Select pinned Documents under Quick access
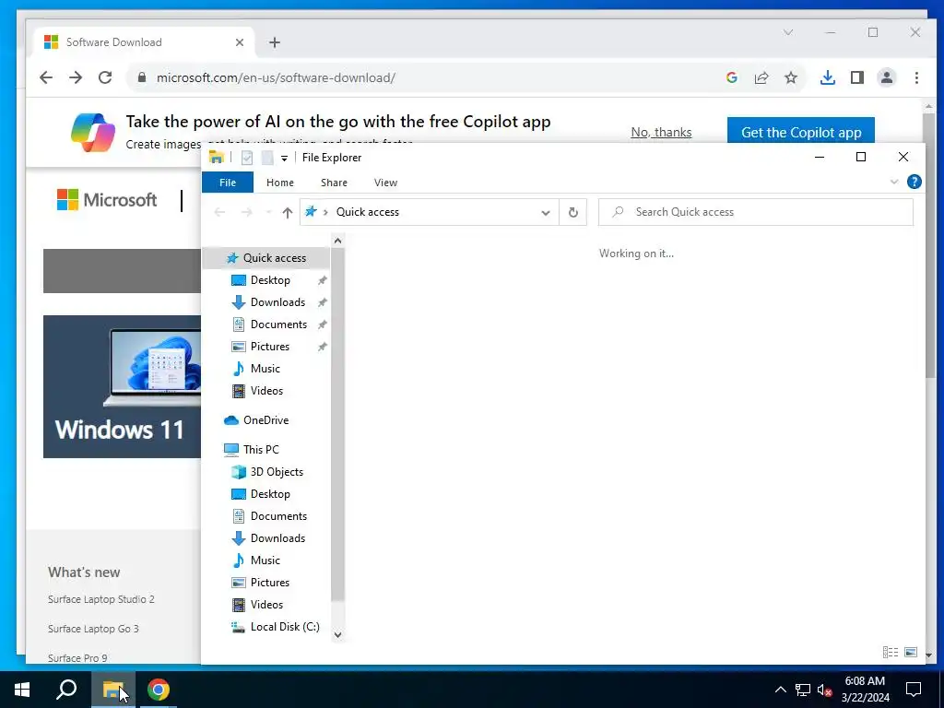The height and width of the screenshot is (708, 944). point(278,324)
